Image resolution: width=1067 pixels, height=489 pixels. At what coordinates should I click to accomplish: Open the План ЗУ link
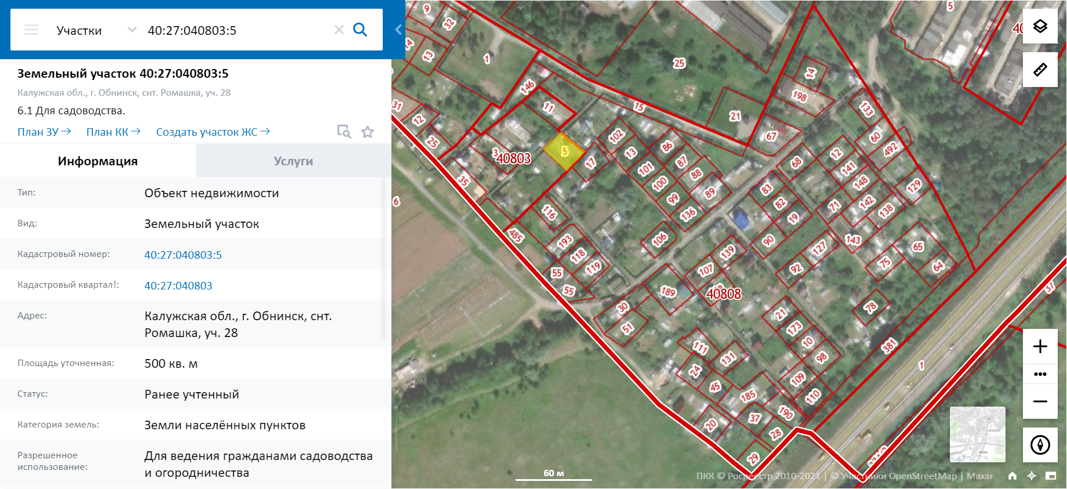[44, 132]
